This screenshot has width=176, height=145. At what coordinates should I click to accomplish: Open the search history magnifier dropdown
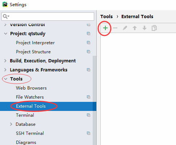pyautogui.click(x=6, y=16)
